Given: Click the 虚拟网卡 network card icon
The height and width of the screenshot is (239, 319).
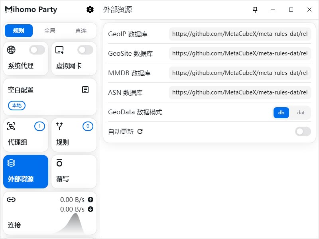Looking at the screenshot, I should tap(59, 50).
